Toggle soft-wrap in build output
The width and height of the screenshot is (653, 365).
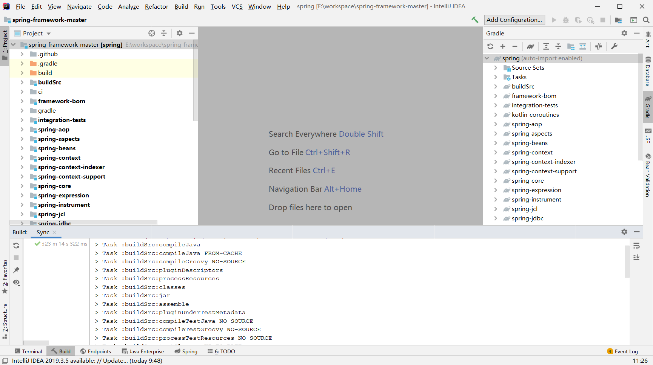point(636,246)
